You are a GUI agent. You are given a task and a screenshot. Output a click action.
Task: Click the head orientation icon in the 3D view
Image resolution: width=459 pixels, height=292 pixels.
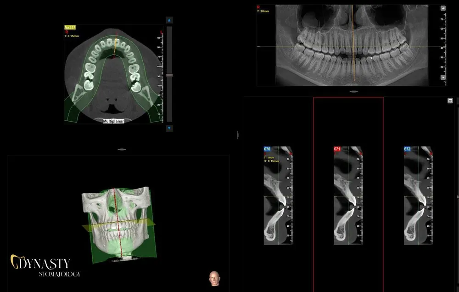click(213, 278)
